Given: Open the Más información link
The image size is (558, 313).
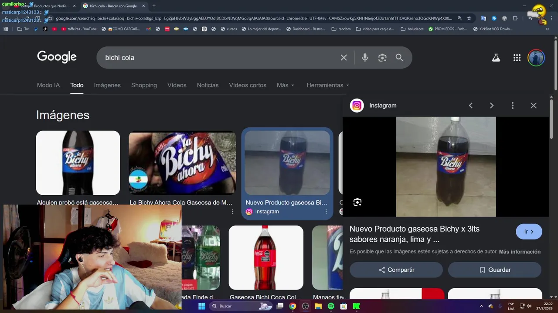Looking at the screenshot, I should pos(520,252).
